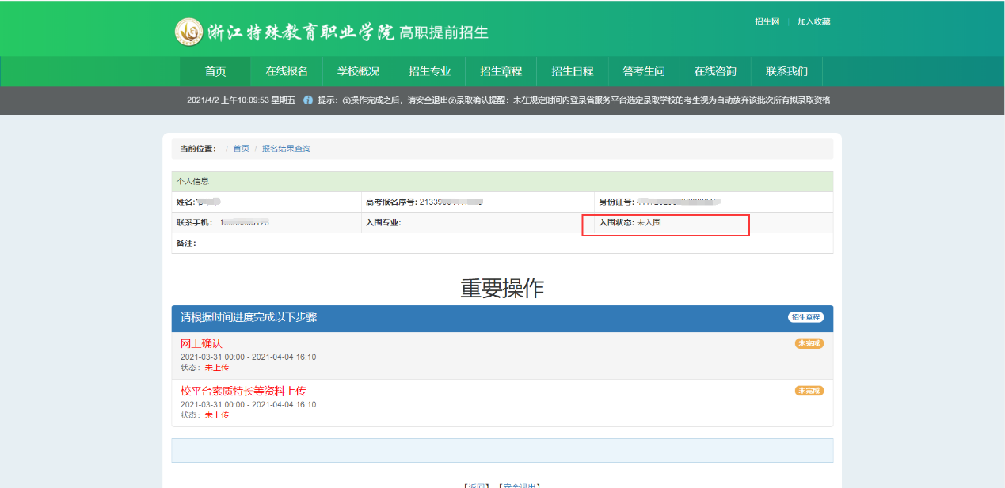Image resolution: width=1005 pixels, height=488 pixels.
Task: Click 报名结果查询 in the breadcrumb
Action: 286,149
